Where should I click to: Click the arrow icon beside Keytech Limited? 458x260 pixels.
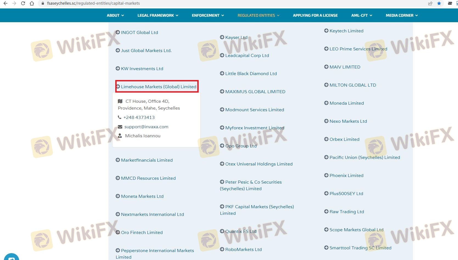[326, 31]
